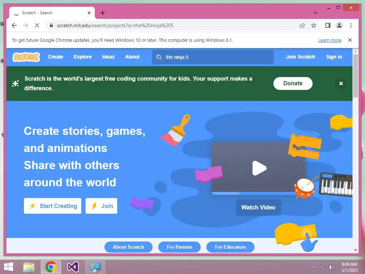Open Chrome three-dot menu
The height and width of the screenshot is (274, 365).
[351, 25]
